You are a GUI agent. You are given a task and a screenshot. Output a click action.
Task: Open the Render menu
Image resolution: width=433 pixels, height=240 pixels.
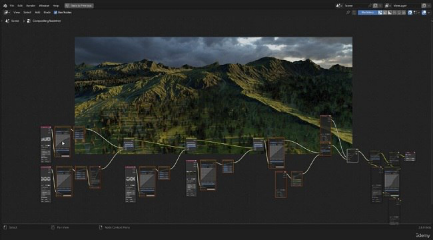31,6
